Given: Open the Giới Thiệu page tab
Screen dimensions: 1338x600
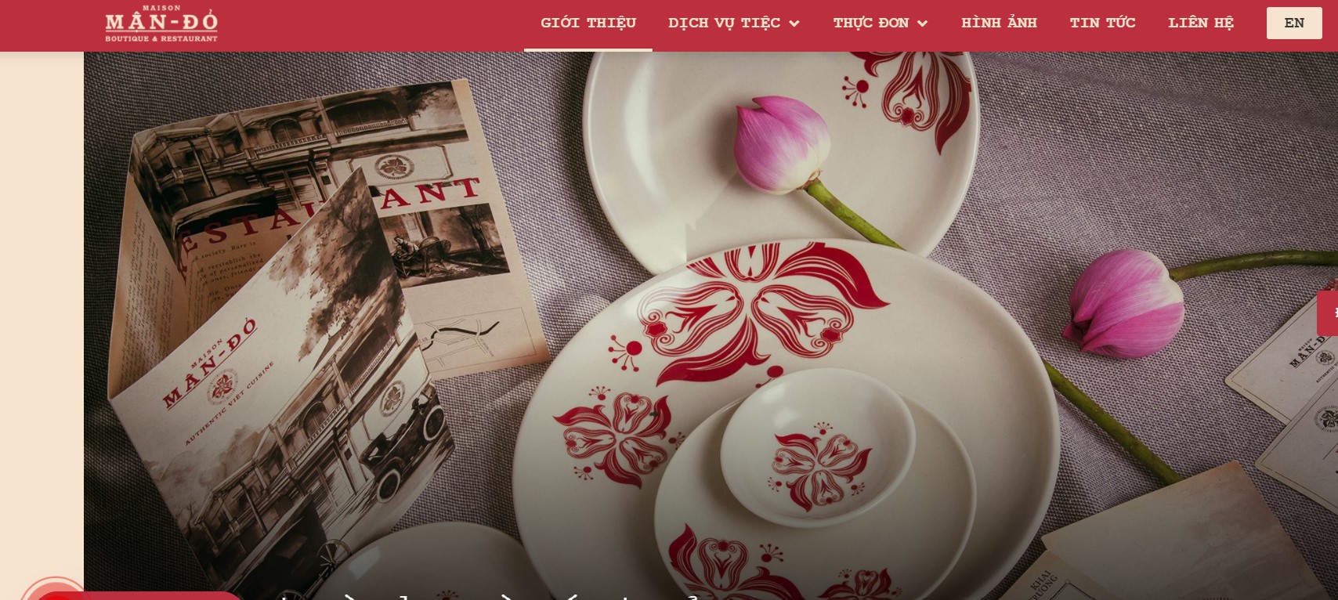Looking at the screenshot, I should point(588,23).
